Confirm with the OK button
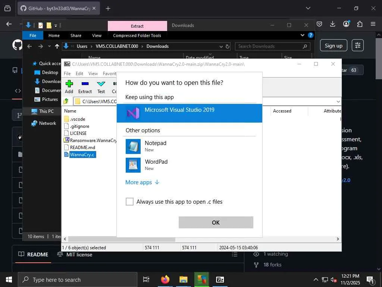The height and width of the screenshot is (287, 382). [x=216, y=222]
